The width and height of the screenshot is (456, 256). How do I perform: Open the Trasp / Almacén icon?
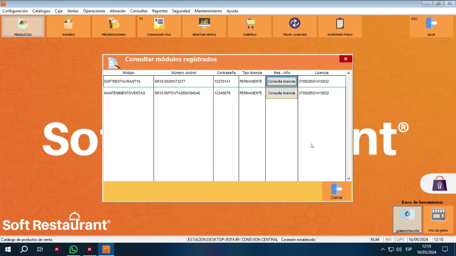pos(295,27)
